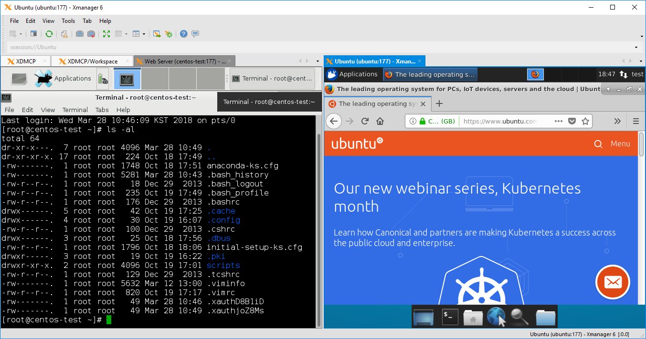The height and width of the screenshot is (339, 646).
Task: Open the home folder icon in dock
Action: 473,316
